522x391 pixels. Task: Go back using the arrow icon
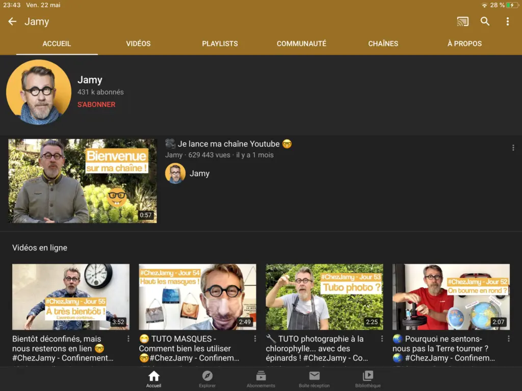(12, 21)
